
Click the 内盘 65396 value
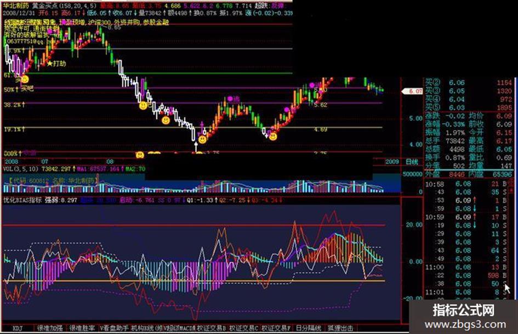click(x=502, y=174)
